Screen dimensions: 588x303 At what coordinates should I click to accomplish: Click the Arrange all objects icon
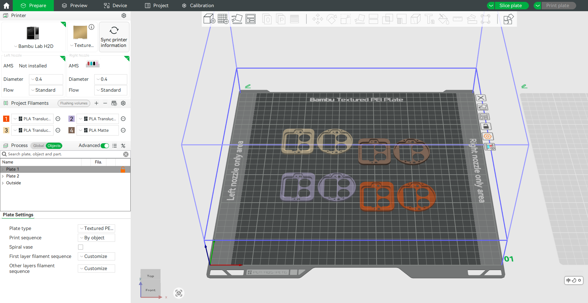pos(250,19)
